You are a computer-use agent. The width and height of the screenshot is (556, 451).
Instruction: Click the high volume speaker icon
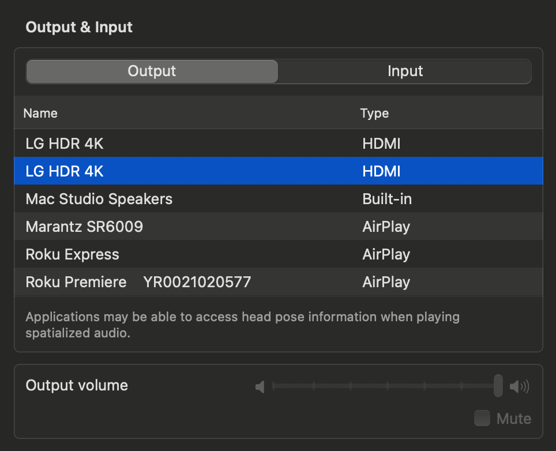[520, 386]
